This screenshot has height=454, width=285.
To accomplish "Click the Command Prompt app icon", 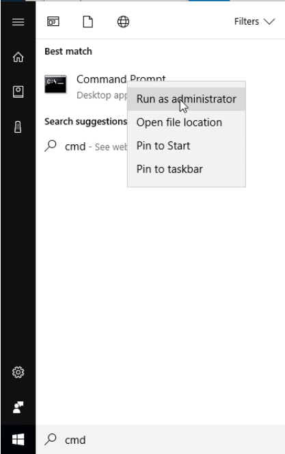I will [55, 84].
